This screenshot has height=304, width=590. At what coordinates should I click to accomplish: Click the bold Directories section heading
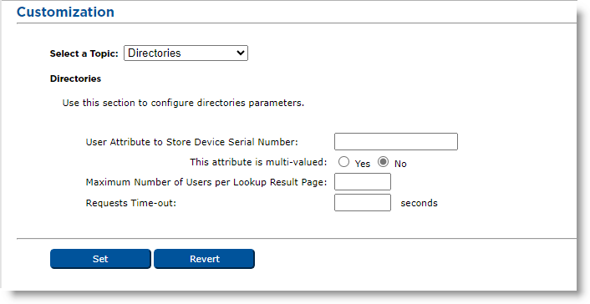click(x=76, y=79)
